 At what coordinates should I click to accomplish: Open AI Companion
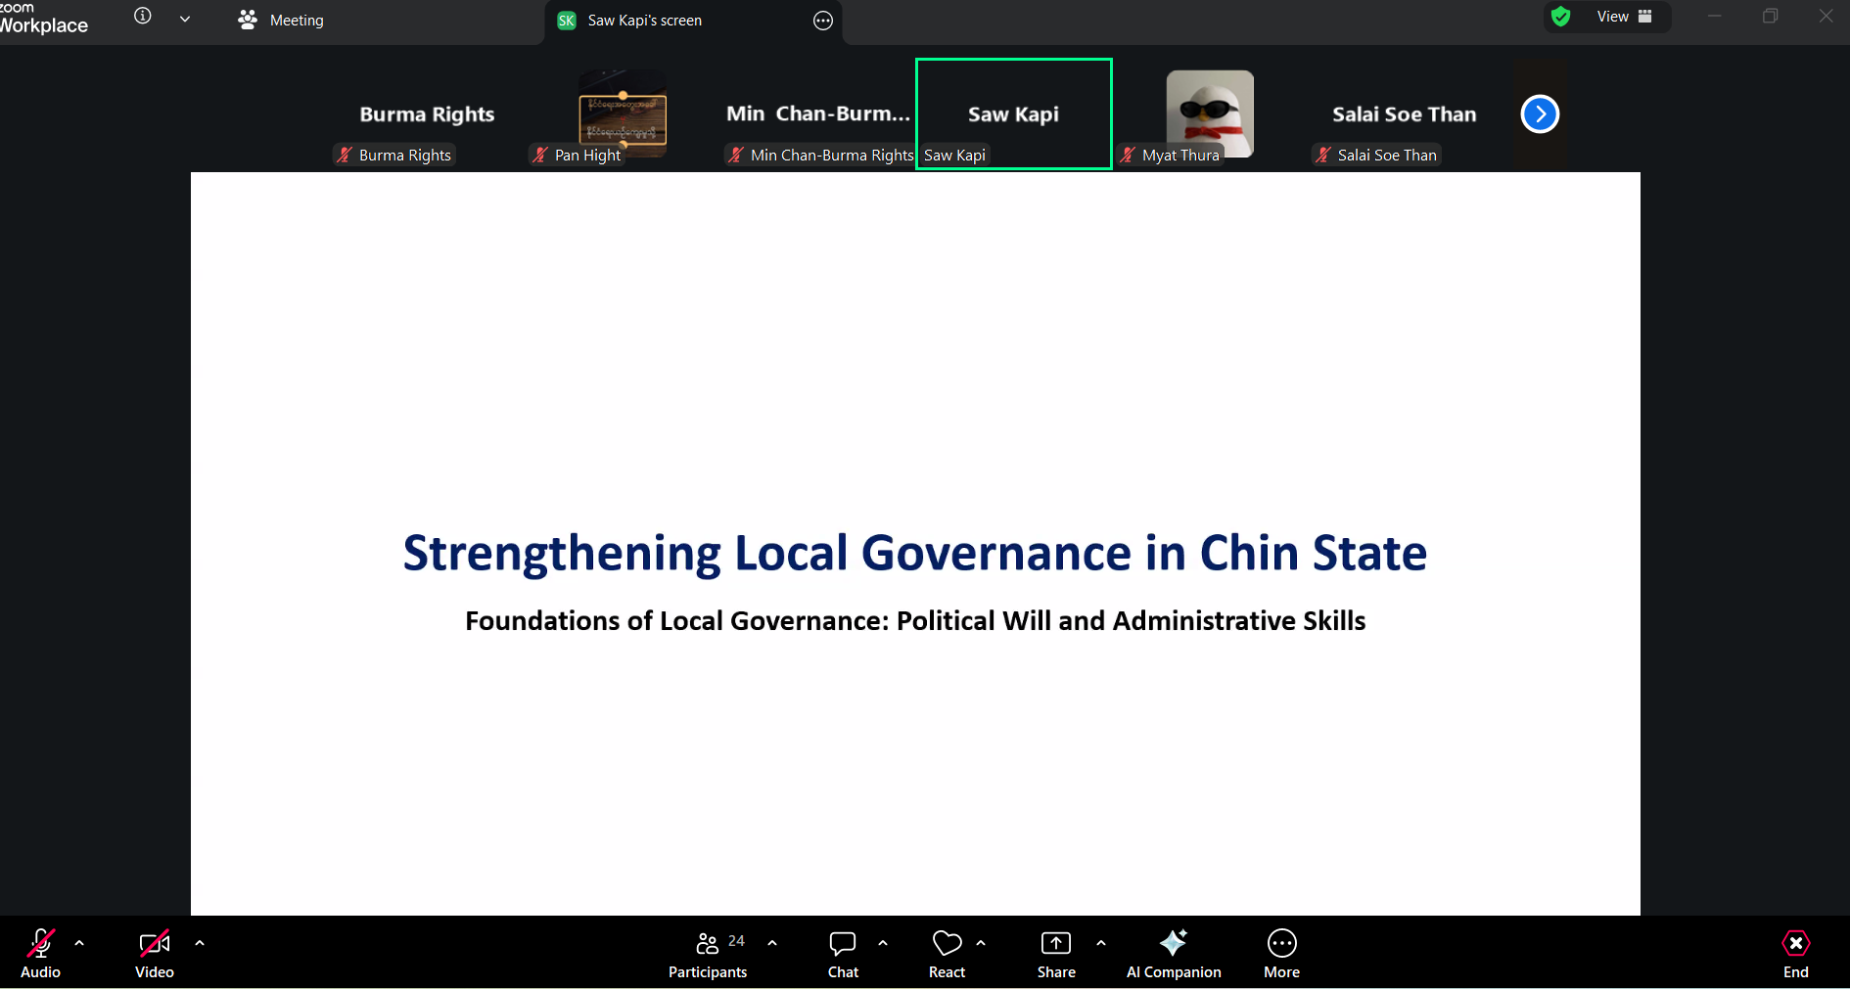(x=1174, y=954)
